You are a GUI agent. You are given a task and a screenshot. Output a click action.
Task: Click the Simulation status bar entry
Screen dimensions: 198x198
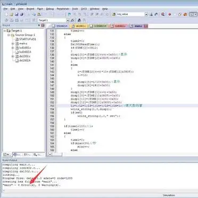tap(169, 195)
